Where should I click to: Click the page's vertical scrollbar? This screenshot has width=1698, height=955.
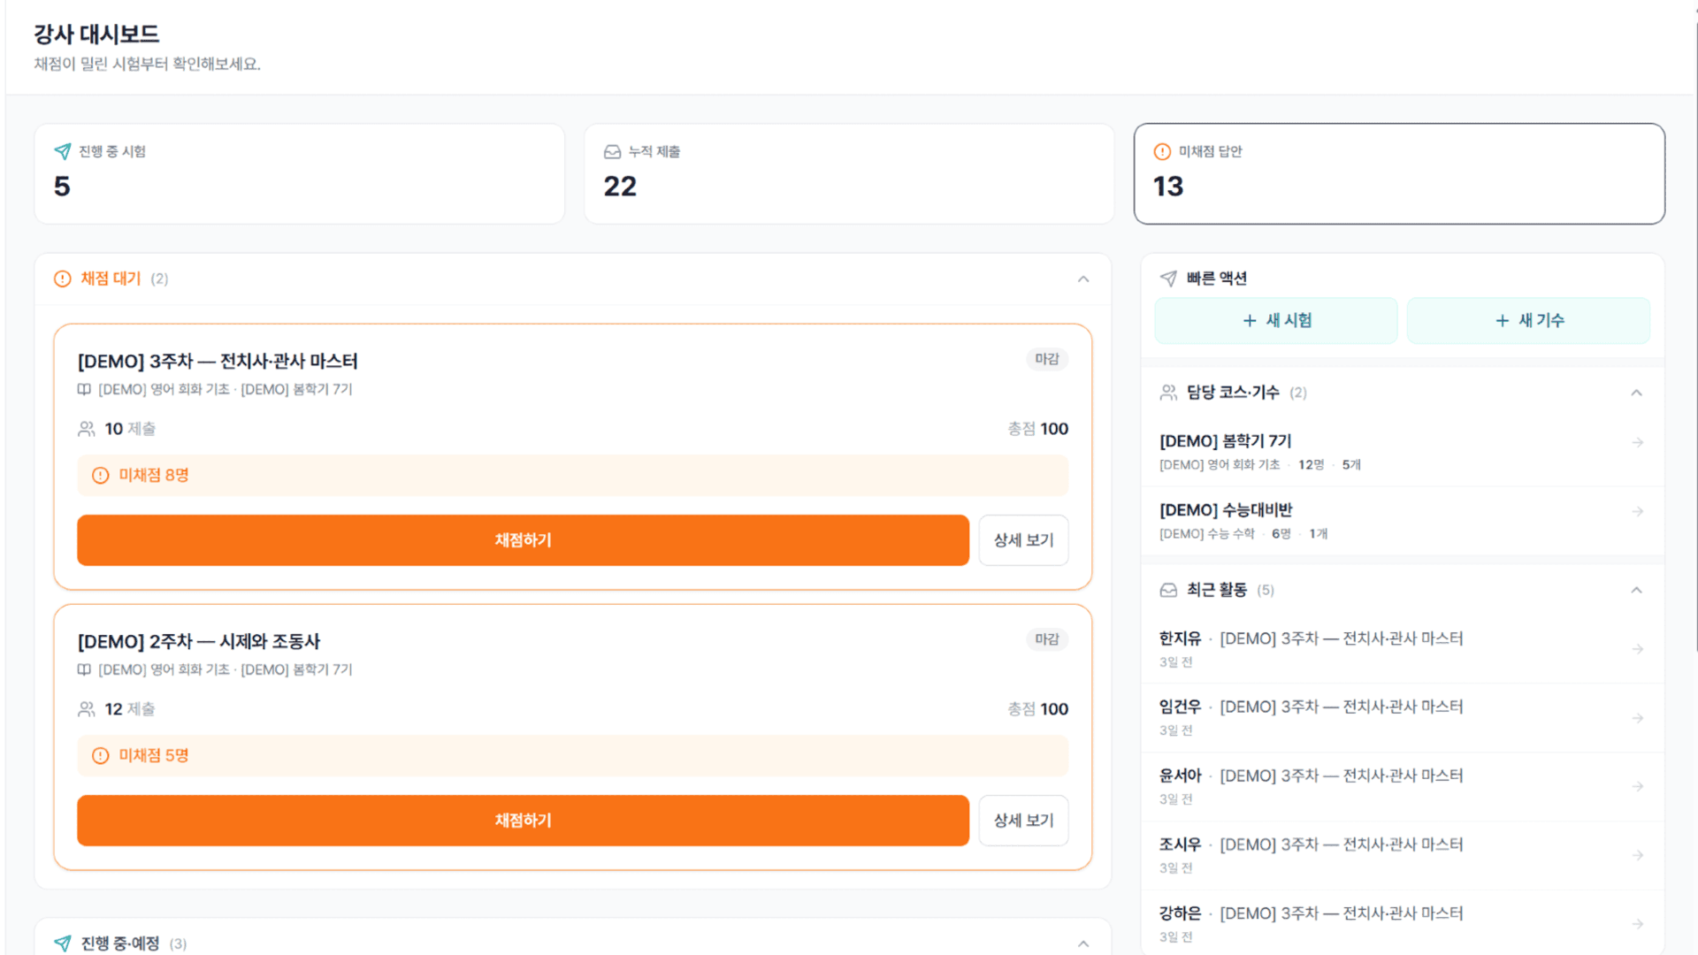click(1694, 336)
